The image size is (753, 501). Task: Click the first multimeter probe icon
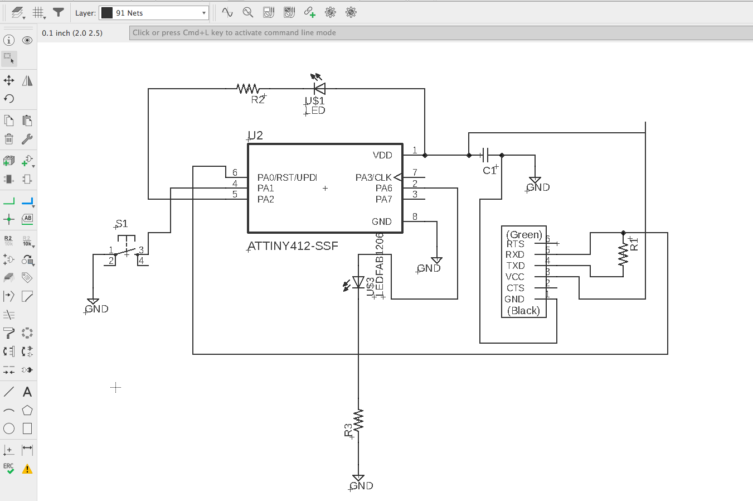(x=268, y=12)
